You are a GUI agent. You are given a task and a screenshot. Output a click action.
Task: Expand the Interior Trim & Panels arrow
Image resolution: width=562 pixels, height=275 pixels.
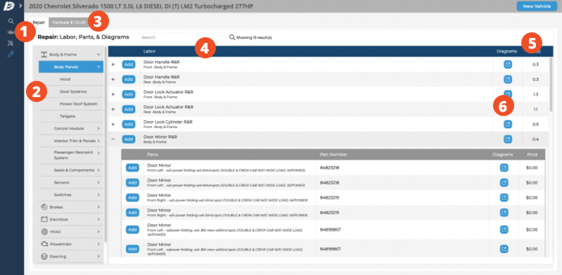tap(98, 141)
